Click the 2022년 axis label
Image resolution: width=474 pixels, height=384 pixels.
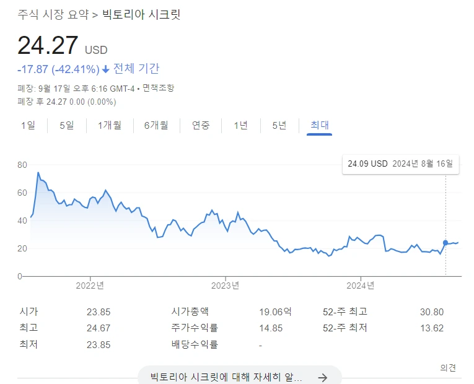point(90,286)
